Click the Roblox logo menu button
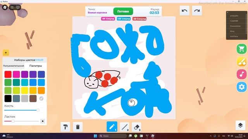The width and height of the screenshot is (248, 139). pyautogui.click(x=5, y=7)
